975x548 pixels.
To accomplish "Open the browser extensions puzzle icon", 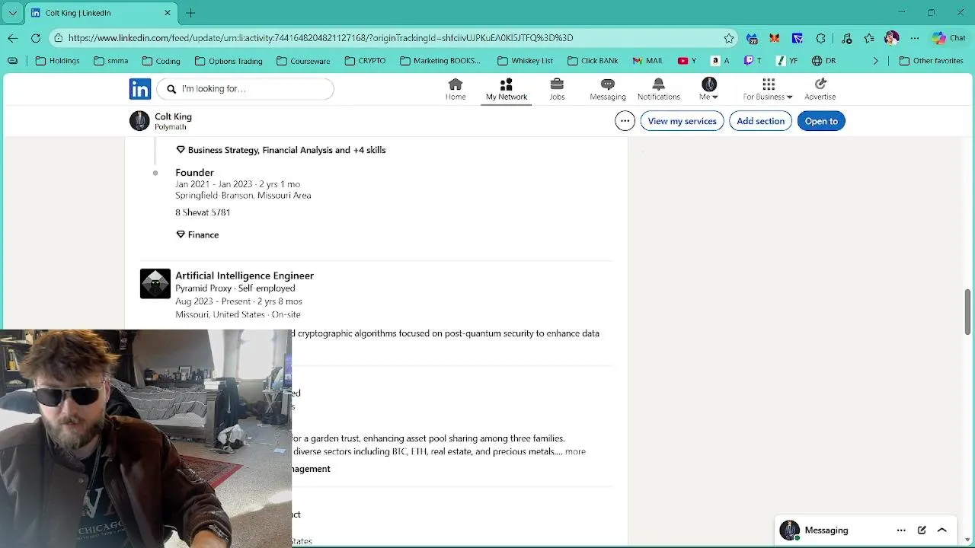I will click(820, 38).
